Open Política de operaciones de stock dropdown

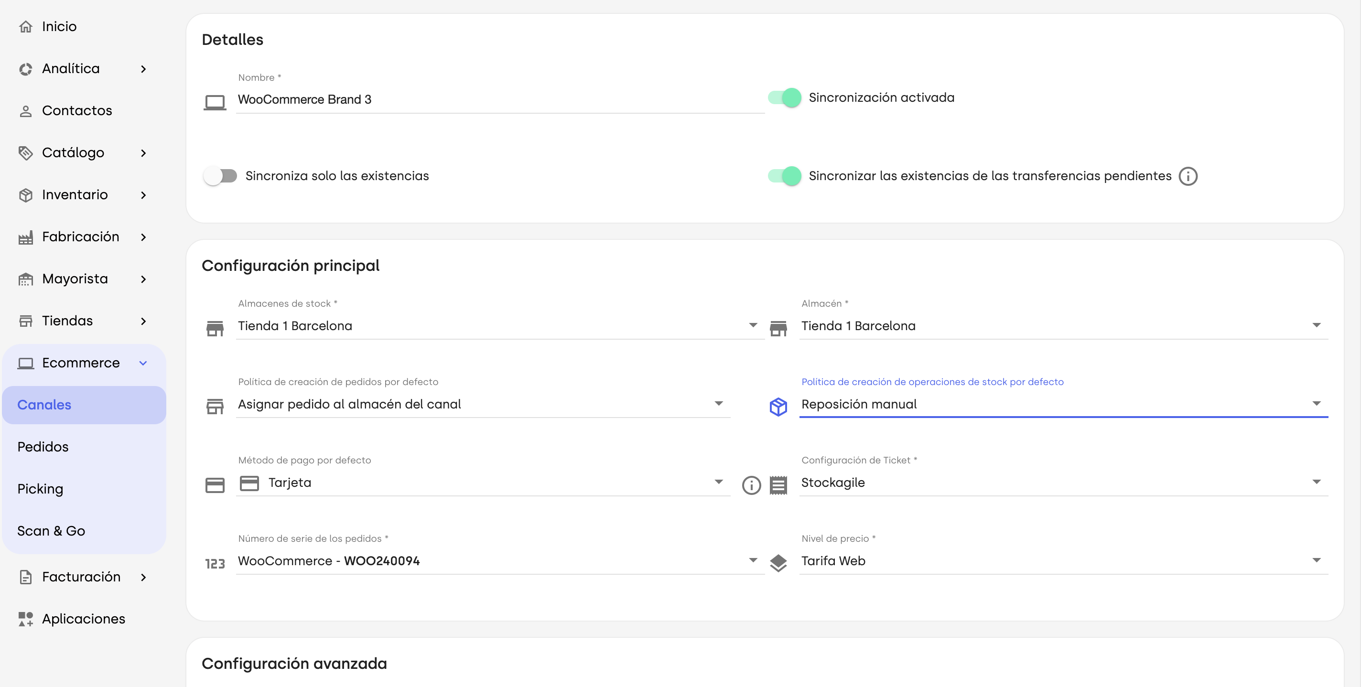click(x=1063, y=404)
